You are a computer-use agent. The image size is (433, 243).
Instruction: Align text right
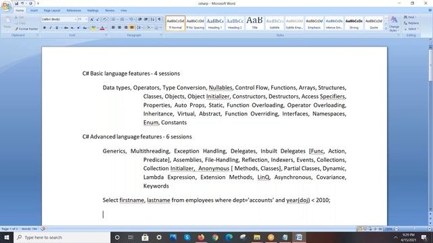point(126,28)
